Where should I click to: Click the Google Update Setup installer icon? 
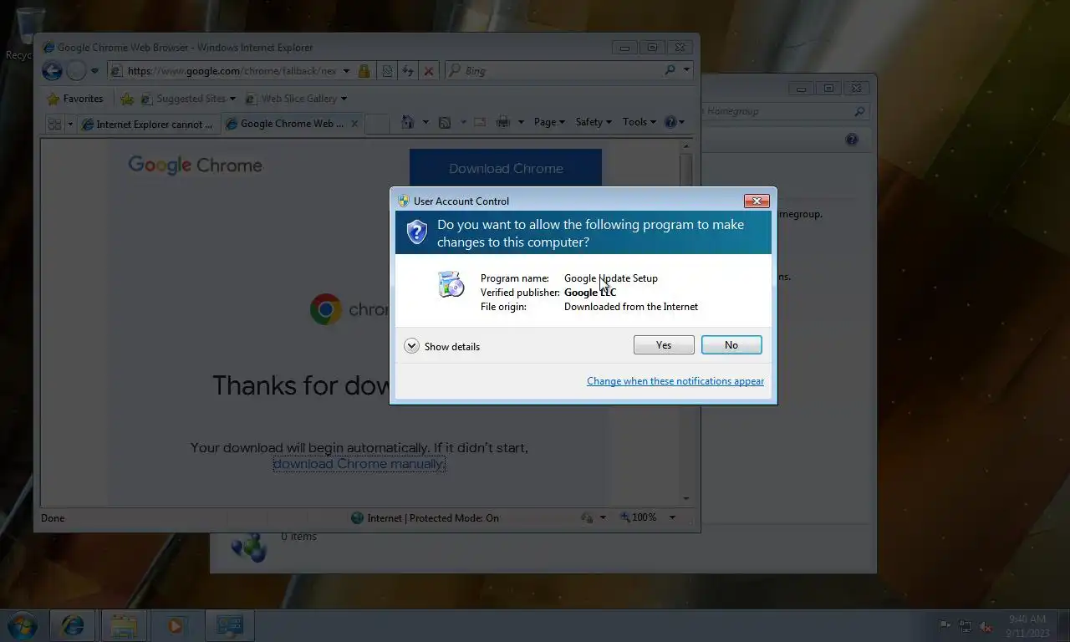coord(451,284)
